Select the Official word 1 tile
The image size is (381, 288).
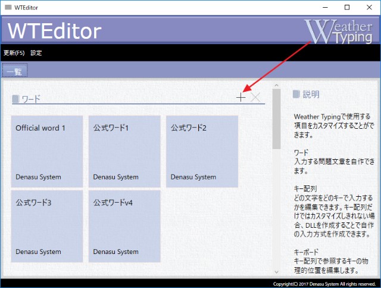[x=47, y=151]
